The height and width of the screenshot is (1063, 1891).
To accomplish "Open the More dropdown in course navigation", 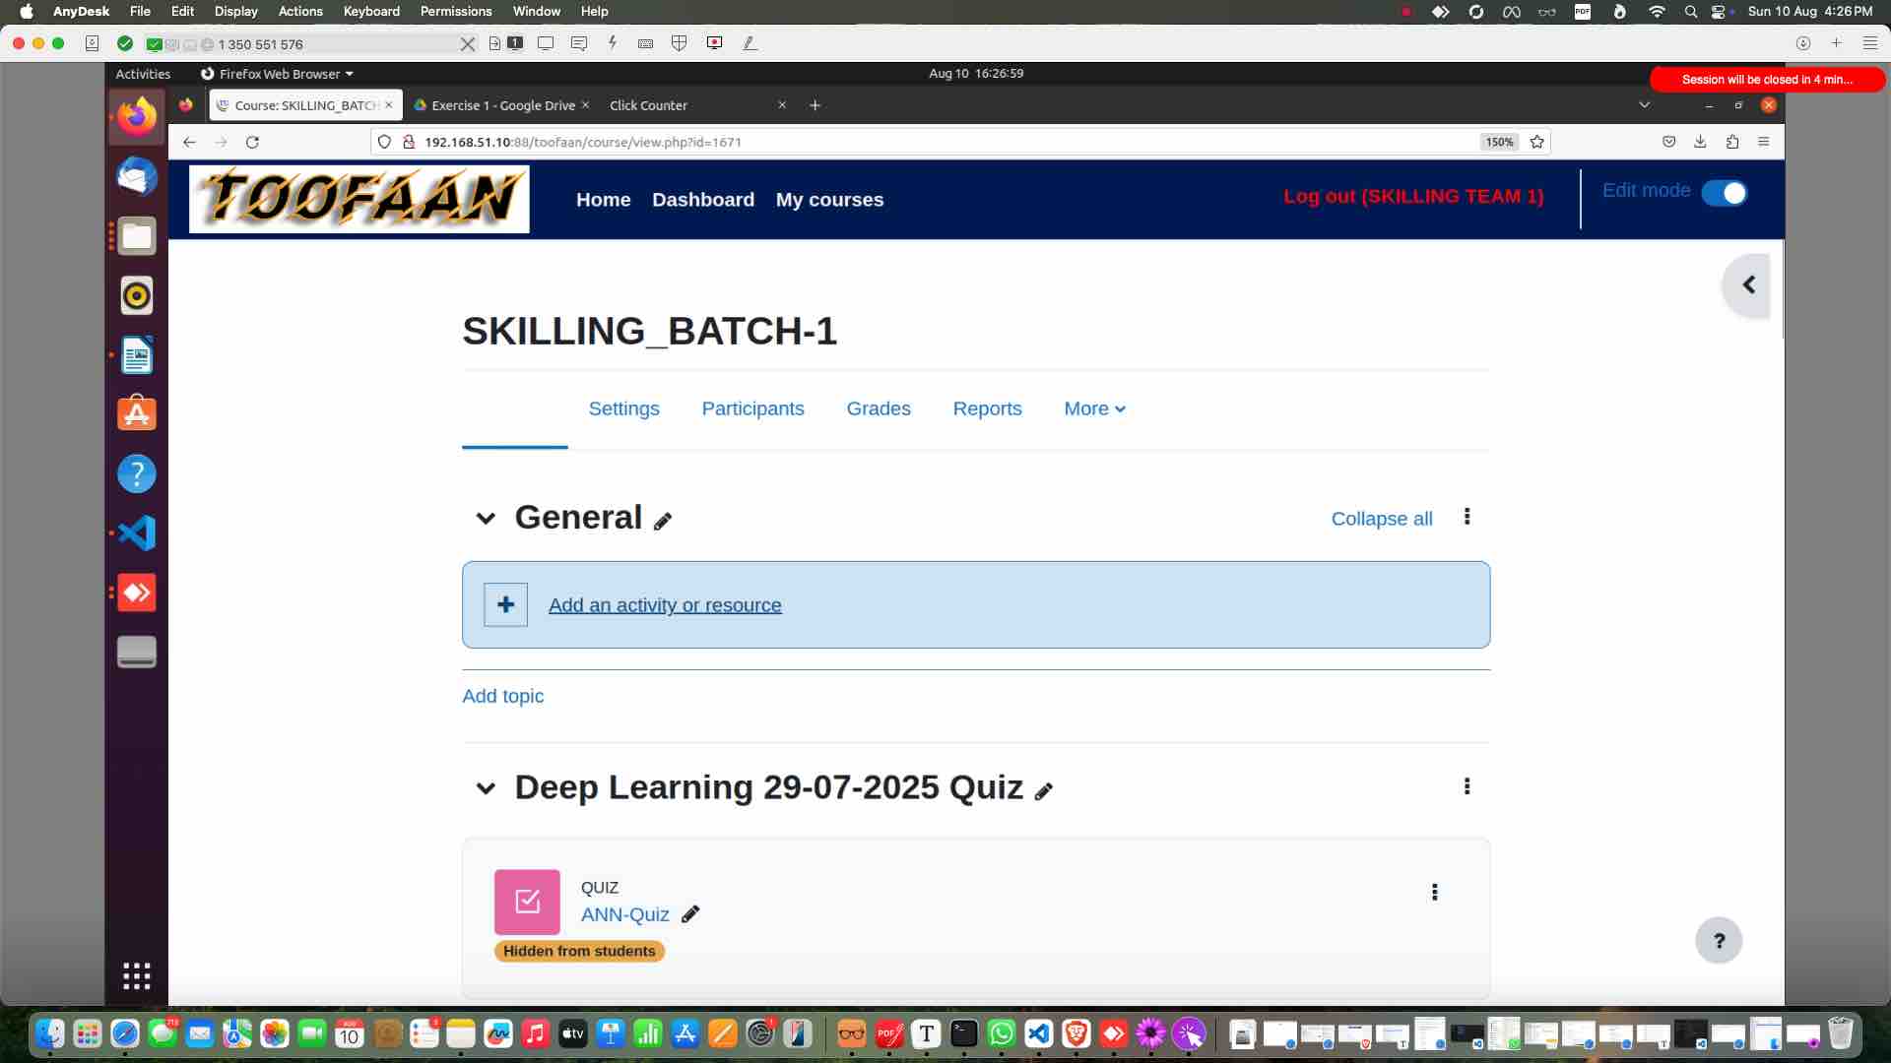I will point(1093,408).
